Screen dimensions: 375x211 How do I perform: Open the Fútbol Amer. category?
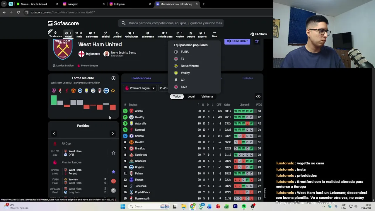click(x=131, y=35)
